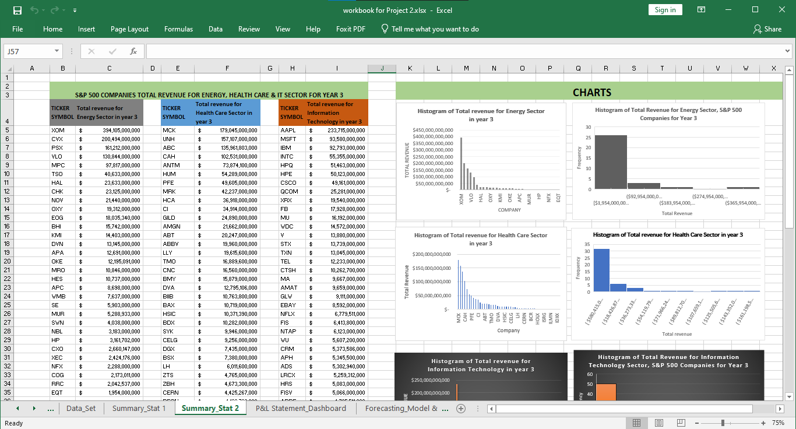Open the View ribbon tab
This screenshot has width=796, height=429.
(x=283, y=29)
